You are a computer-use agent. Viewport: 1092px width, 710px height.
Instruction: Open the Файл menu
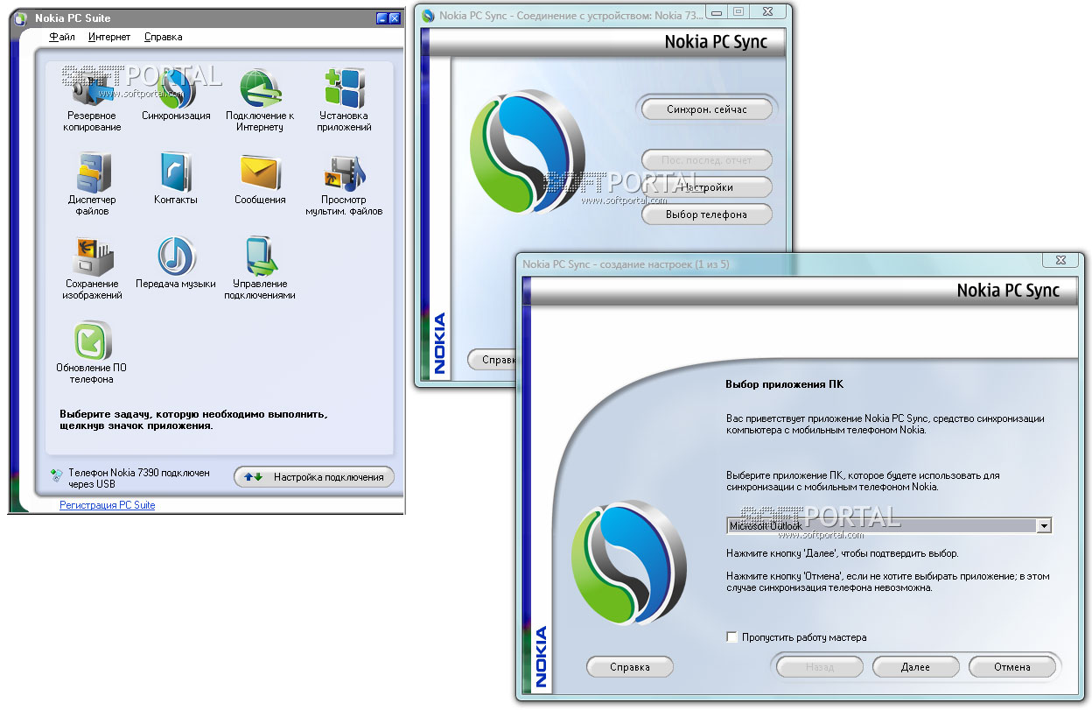pyautogui.click(x=62, y=37)
